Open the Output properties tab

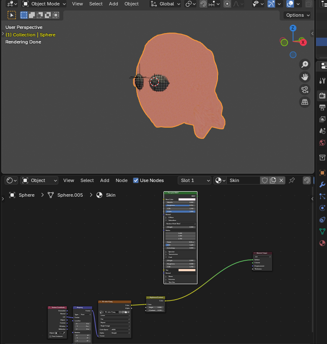click(322, 107)
